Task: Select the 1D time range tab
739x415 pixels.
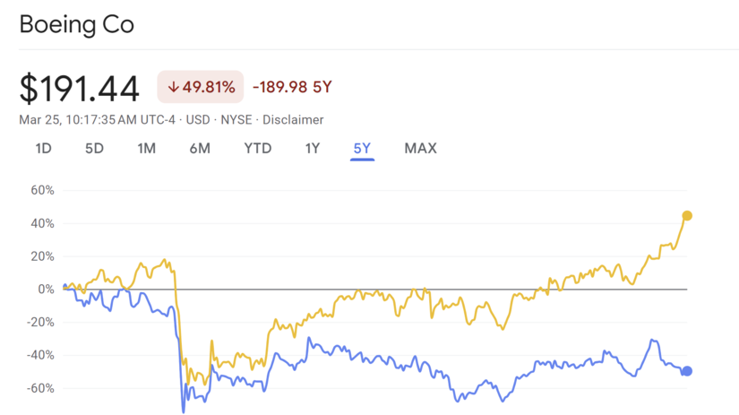Action: pos(43,148)
